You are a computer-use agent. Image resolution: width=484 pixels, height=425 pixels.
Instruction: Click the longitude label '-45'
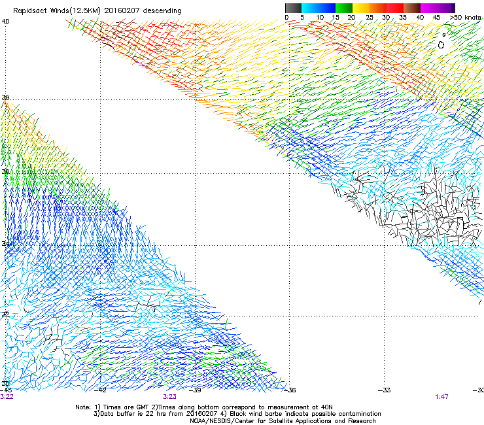point(6,390)
